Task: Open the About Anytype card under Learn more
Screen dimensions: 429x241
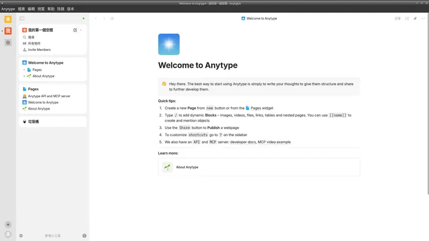Action: pyautogui.click(x=259, y=167)
